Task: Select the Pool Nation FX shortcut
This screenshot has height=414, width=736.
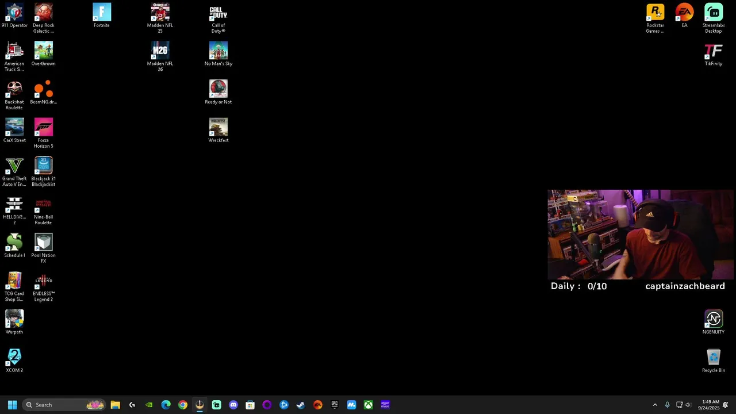Action: point(44,248)
